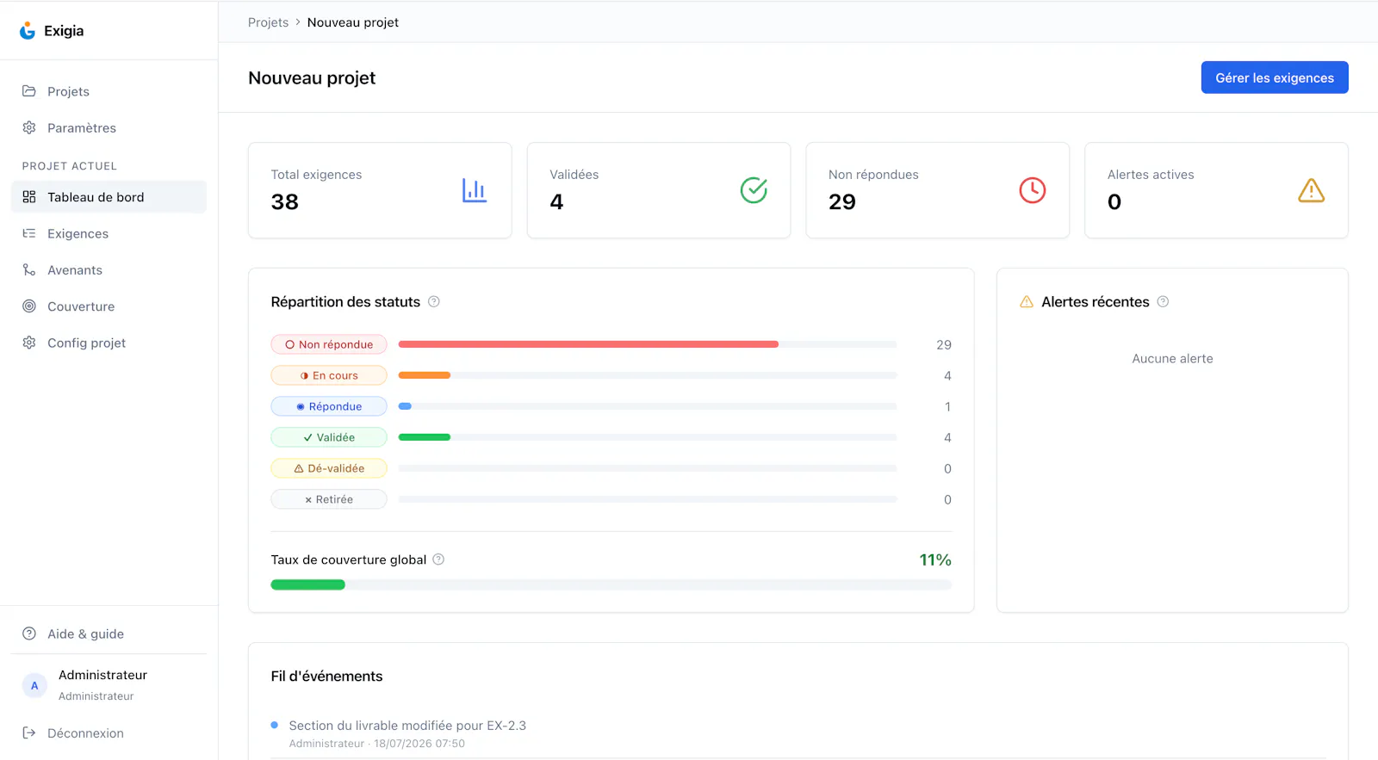
Task: Click the help icon next to Répartition des statuts
Action: point(434,302)
